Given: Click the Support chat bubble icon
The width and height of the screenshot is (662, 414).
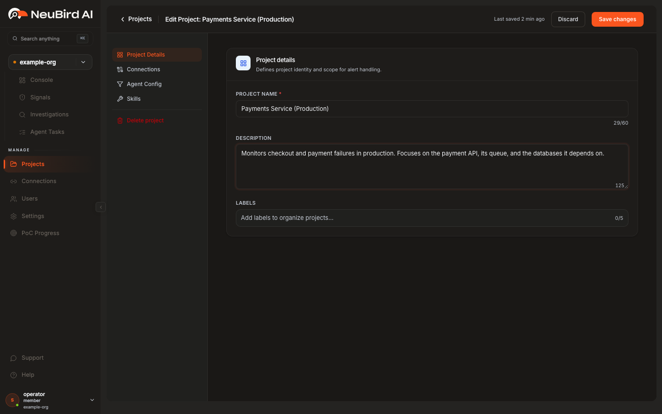Looking at the screenshot, I should [x=13, y=358].
